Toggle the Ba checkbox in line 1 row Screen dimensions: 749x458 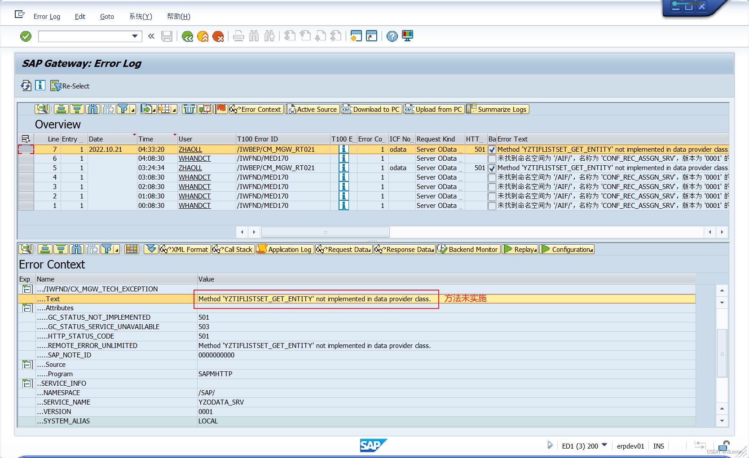click(x=492, y=206)
